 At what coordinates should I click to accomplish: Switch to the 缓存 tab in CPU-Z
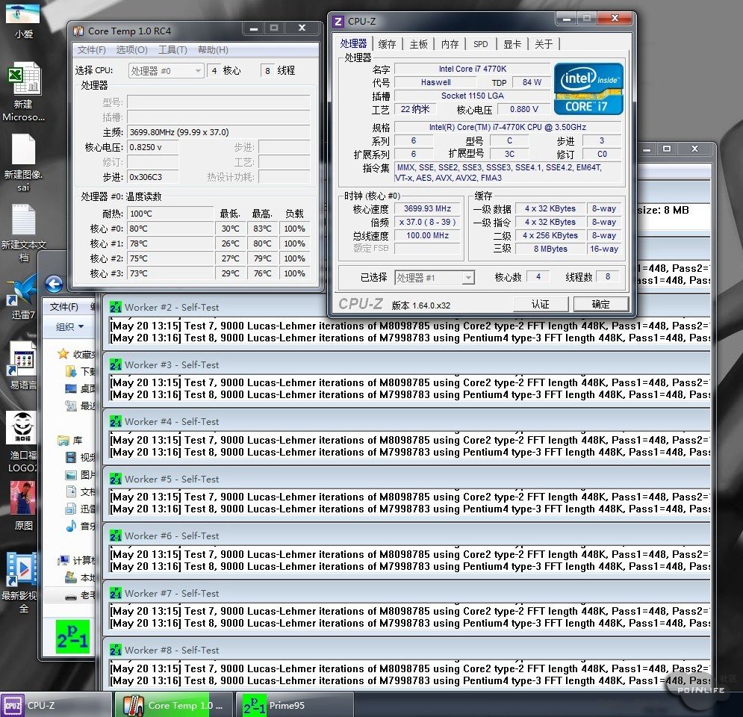[387, 44]
